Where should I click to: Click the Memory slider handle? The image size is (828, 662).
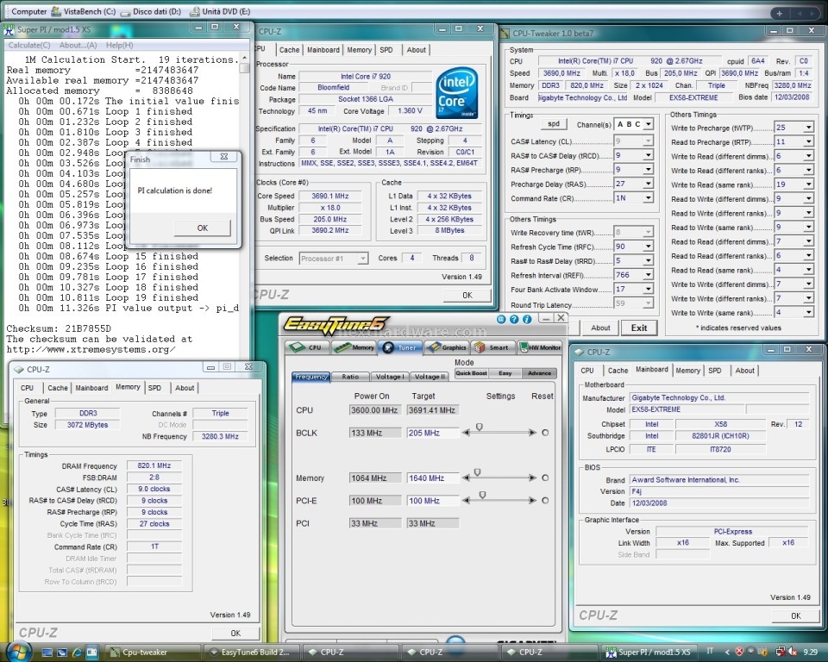pos(477,472)
